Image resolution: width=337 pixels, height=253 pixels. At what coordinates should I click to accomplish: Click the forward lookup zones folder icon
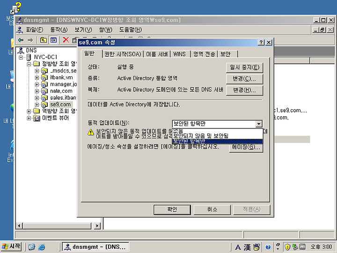pos(37,64)
